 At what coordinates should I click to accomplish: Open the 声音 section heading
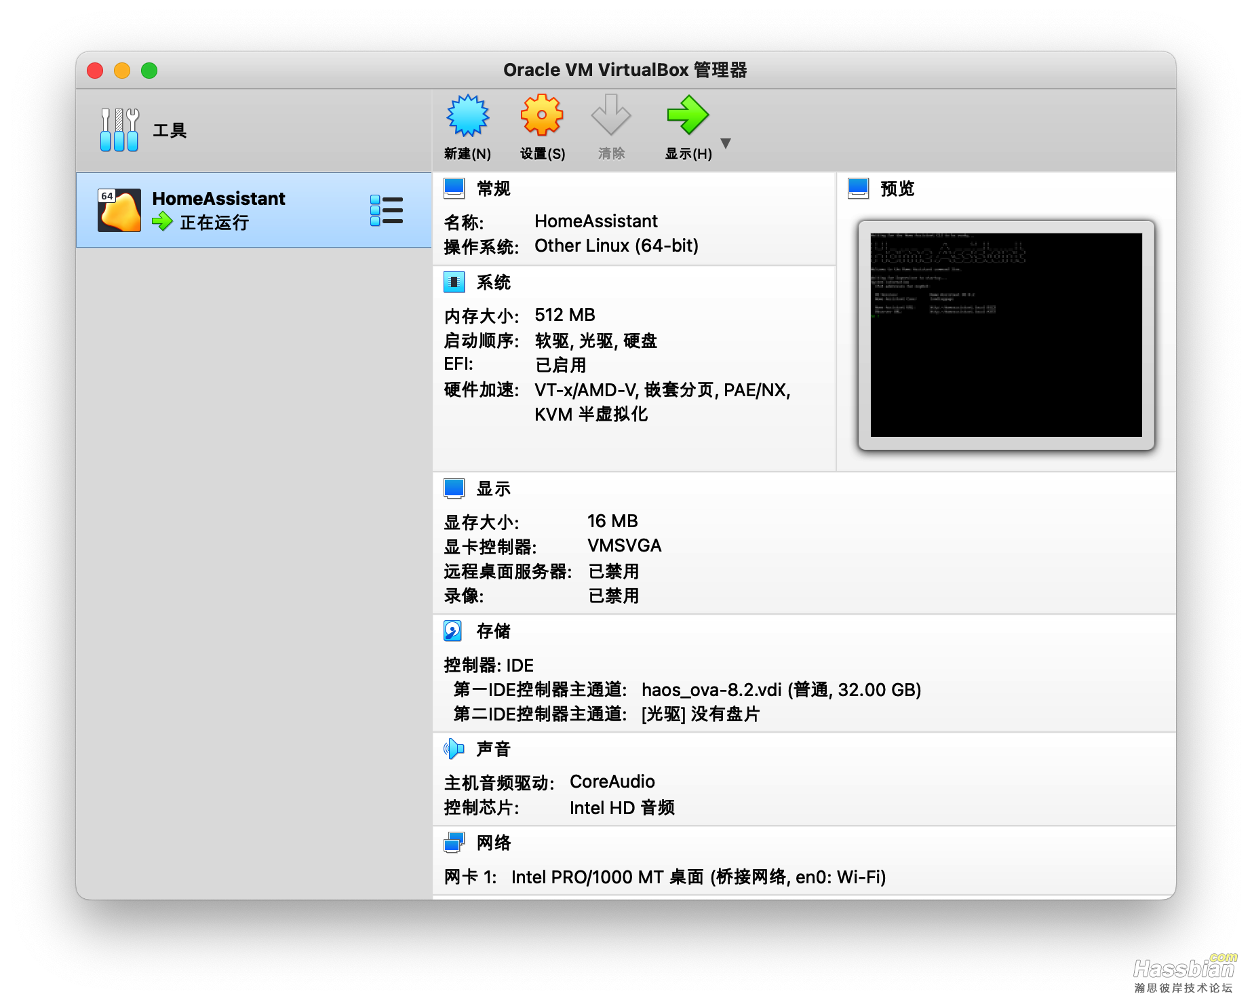click(493, 749)
